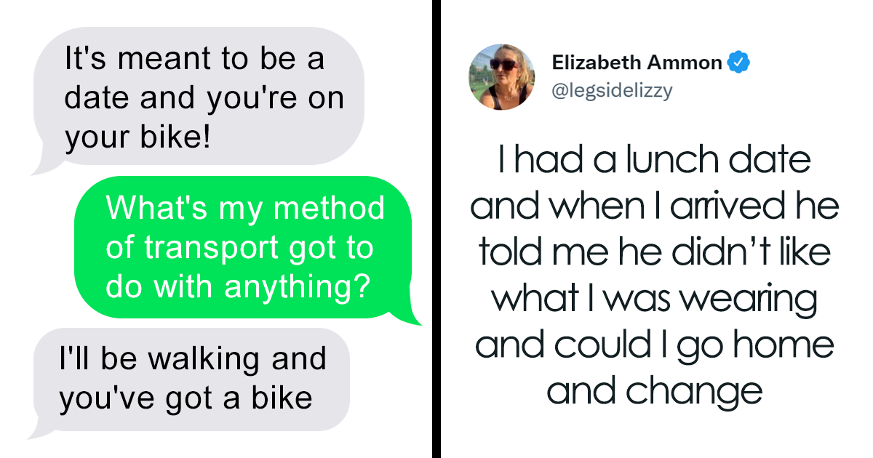The width and height of the screenshot is (873, 458).
Task: Click the "I had a lunch date" tweet line
Action: [655, 160]
